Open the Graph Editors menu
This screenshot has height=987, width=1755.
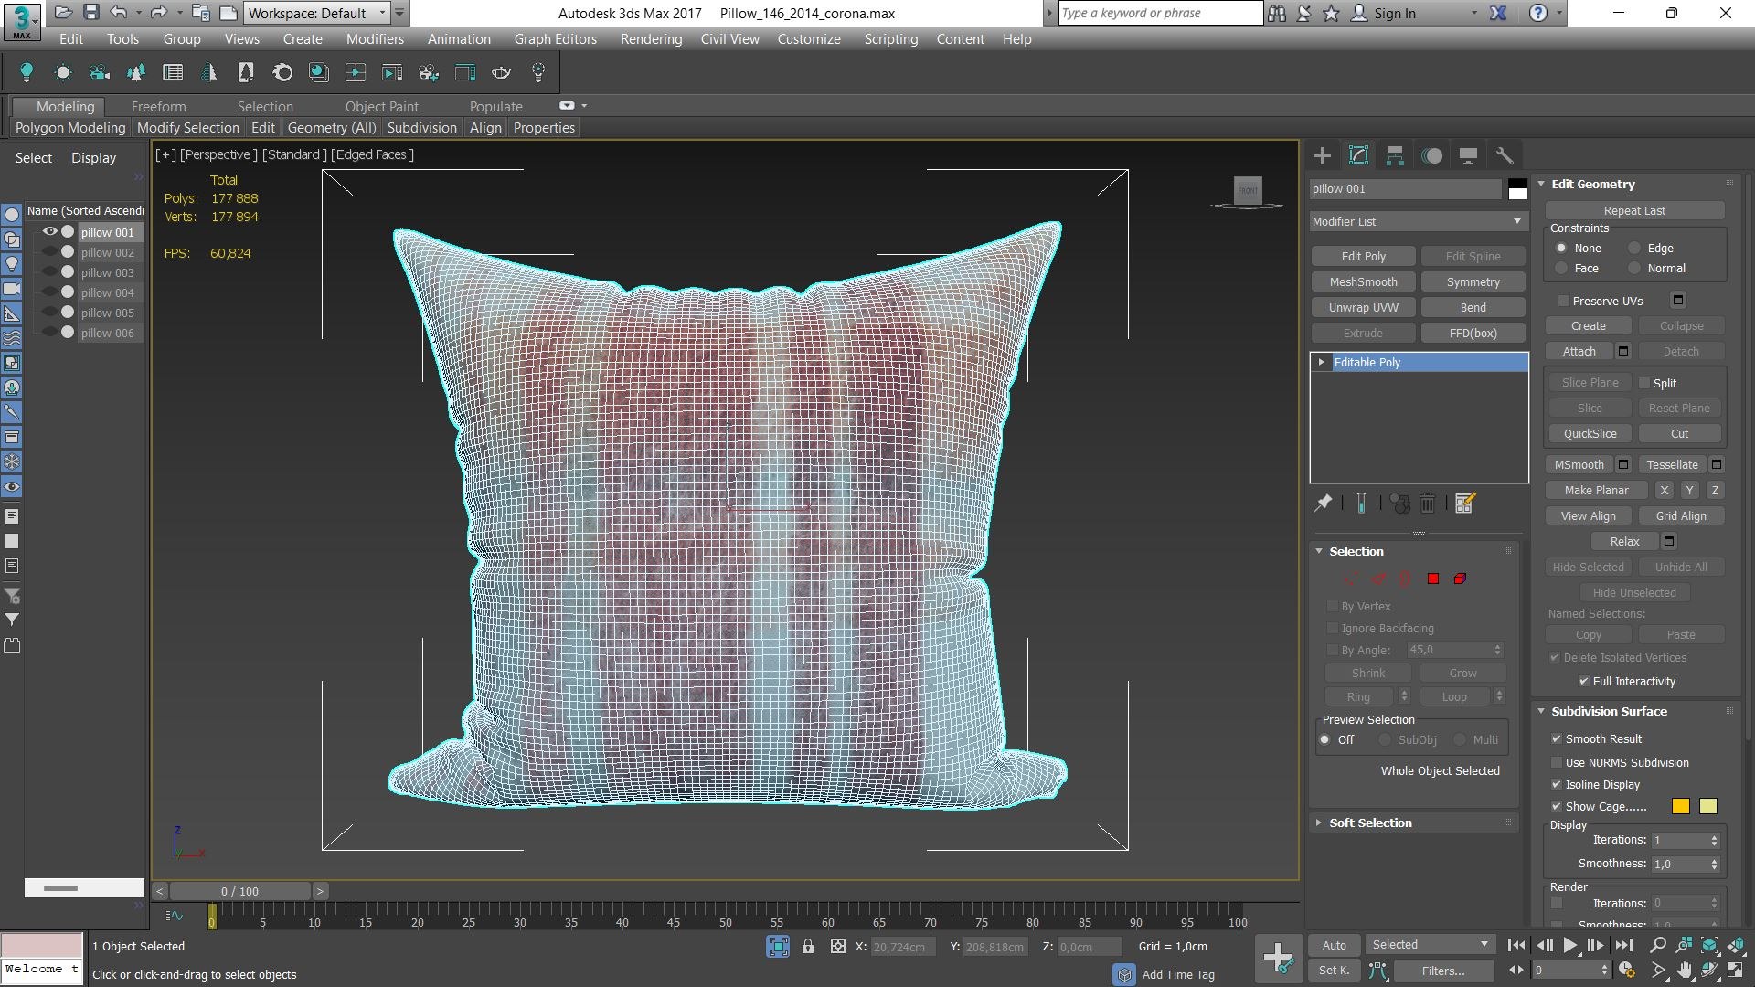click(x=555, y=38)
